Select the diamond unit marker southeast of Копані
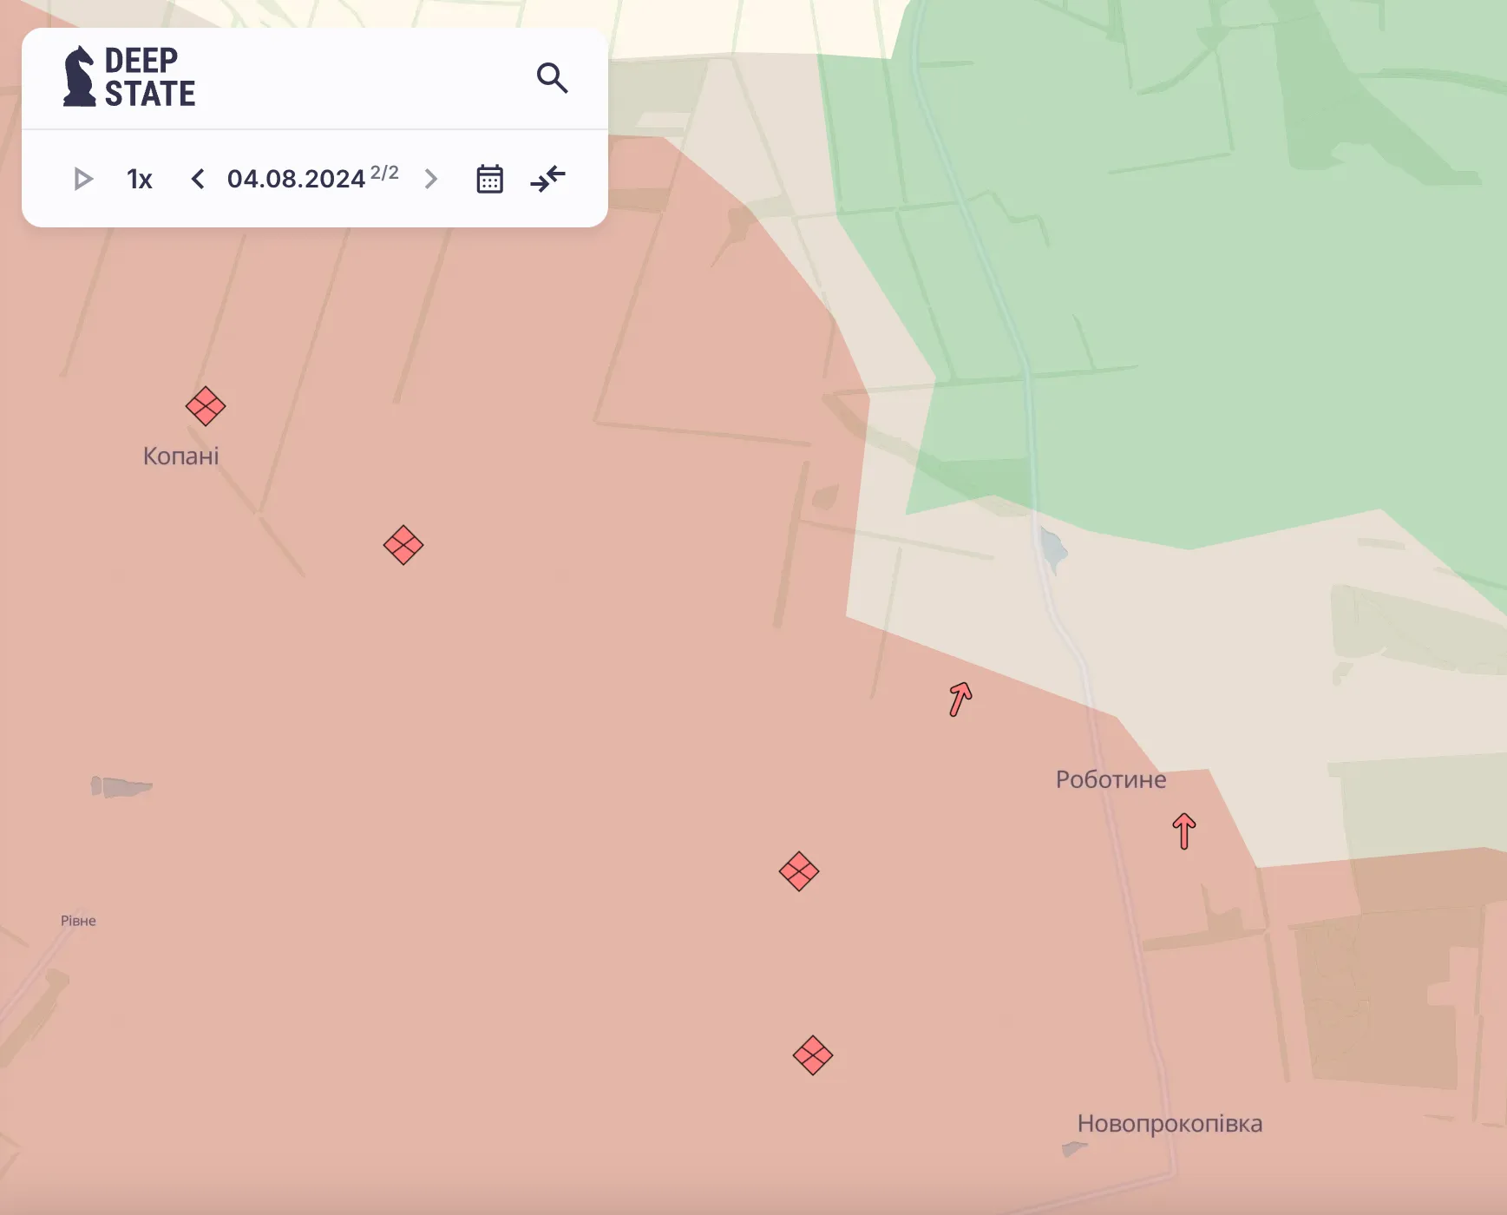The width and height of the screenshot is (1507, 1215). [403, 545]
